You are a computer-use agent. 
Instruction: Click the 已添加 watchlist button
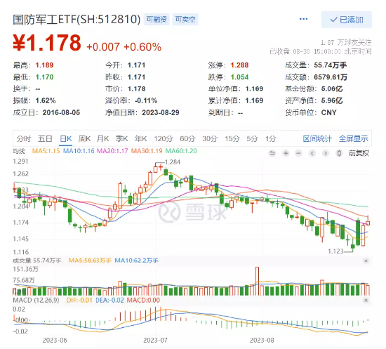pyautogui.click(x=347, y=20)
